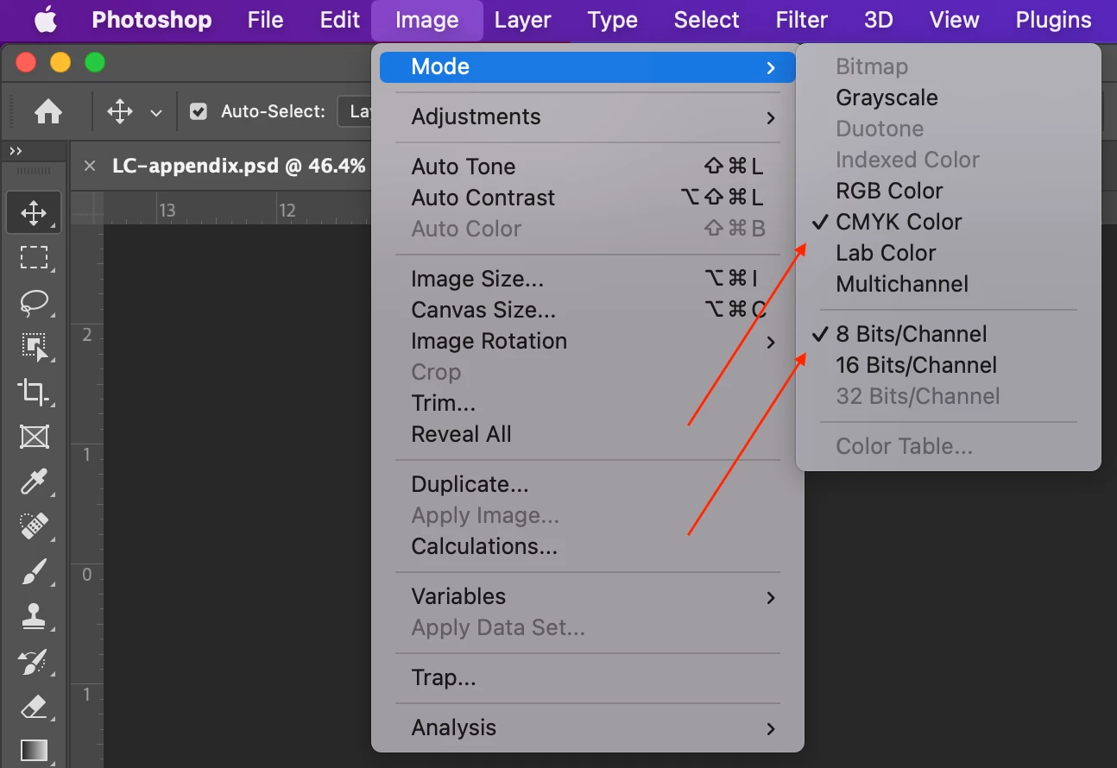The height and width of the screenshot is (768, 1117).
Task: Choose 8 Bits/Channel depth
Action: pos(912,334)
